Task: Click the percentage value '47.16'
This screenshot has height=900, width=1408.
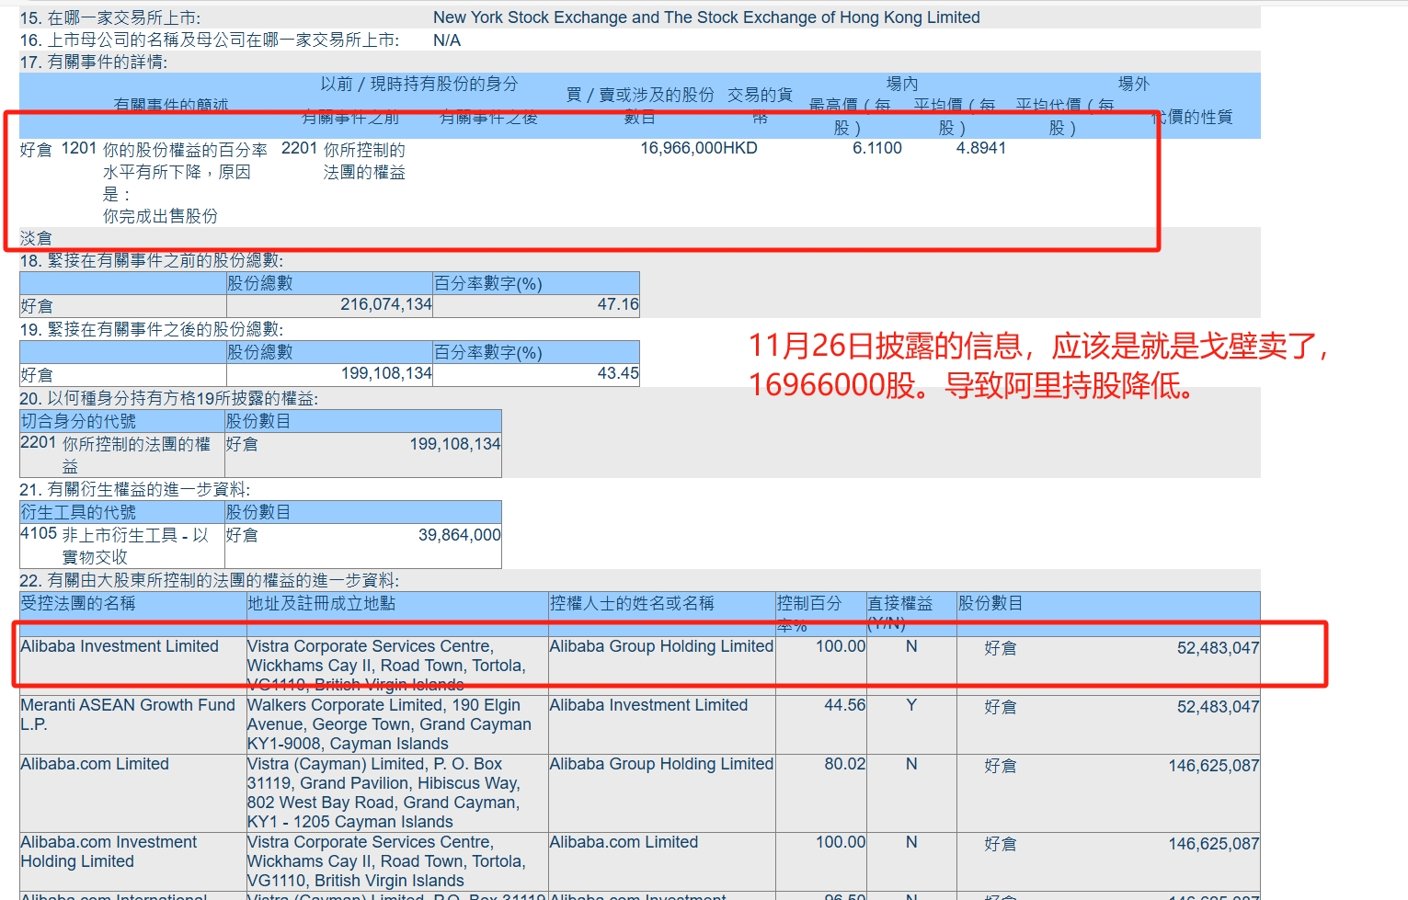Action: [618, 304]
